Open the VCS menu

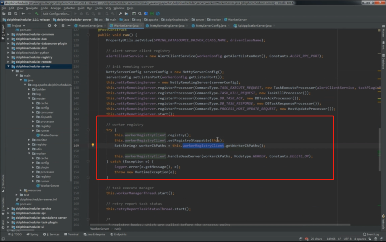pyautogui.click(x=108, y=8)
